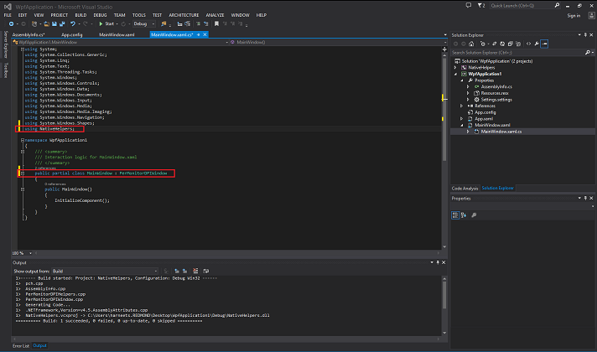Click the Quick Launch search magnifier icon
The image size is (597, 352).
point(557,5)
